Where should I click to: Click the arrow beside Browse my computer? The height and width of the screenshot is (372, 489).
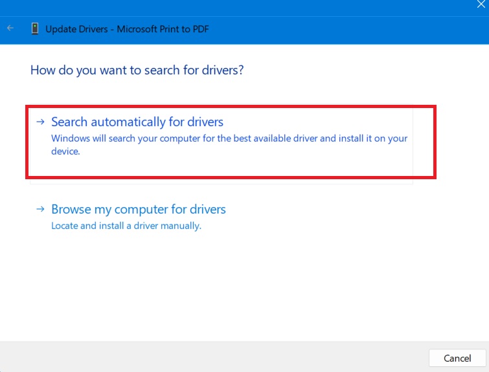(x=41, y=209)
